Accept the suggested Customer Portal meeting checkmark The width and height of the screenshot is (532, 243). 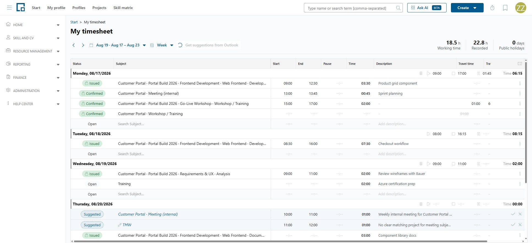[513, 214]
